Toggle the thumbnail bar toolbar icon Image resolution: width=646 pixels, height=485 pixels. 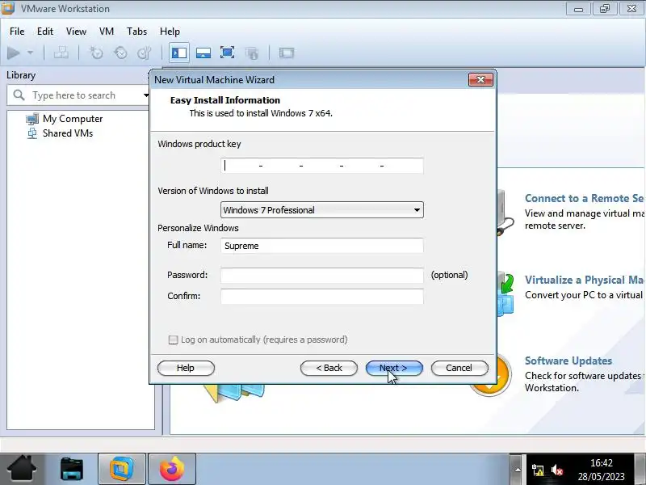pyautogui.click(x=203, y=53)
